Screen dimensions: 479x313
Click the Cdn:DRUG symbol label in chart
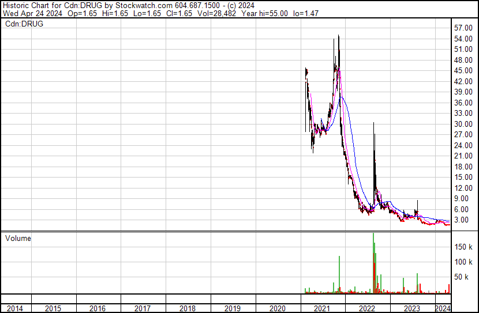(23, 24)
